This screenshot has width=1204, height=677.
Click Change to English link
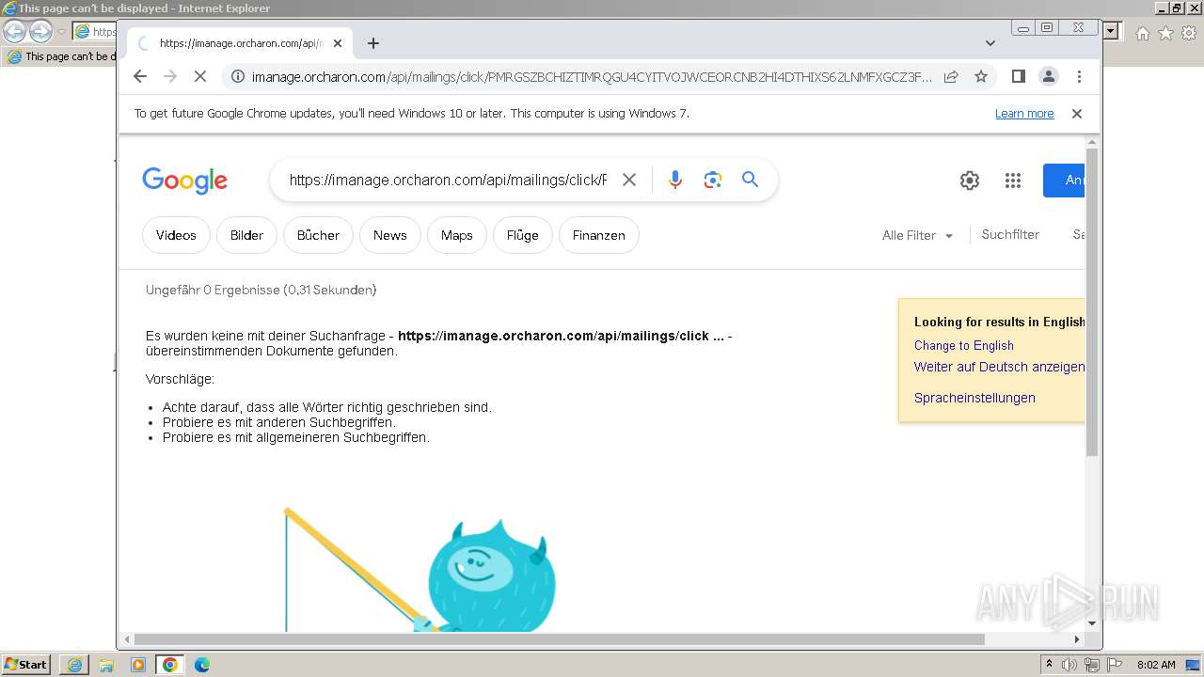pyautogui.click(x=963, y=345)
